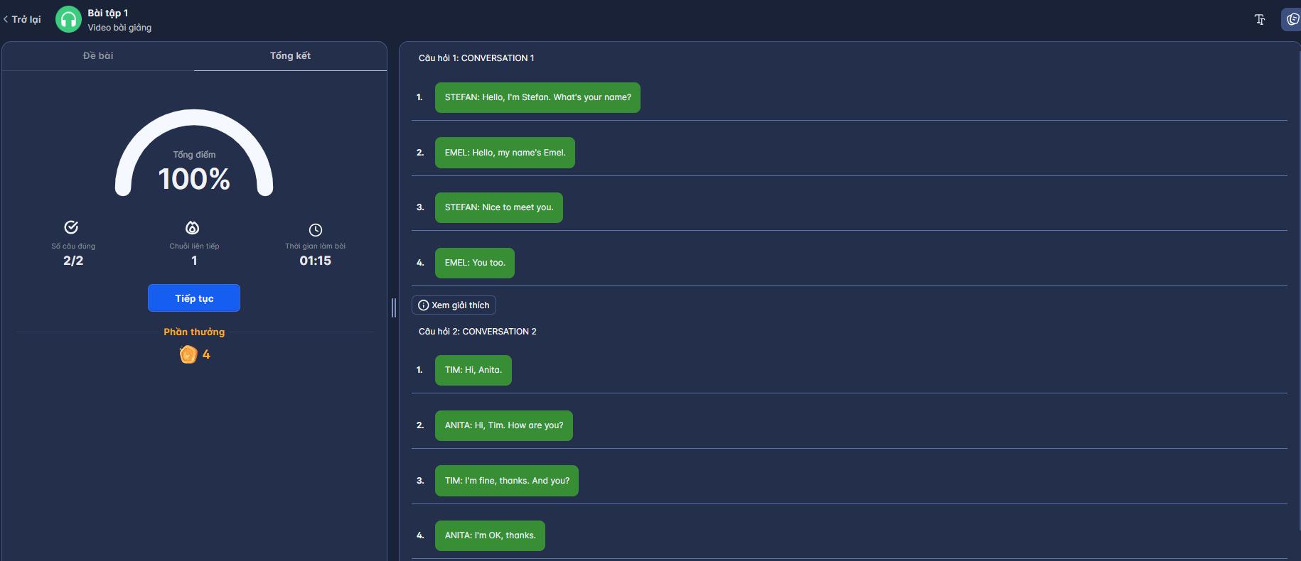Click the 'Số câu đúng' label
This screenshot has height=561, width=1301.
(x=73, y=246)
